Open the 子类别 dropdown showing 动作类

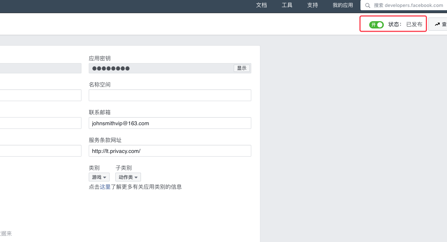click(x=128, y=177)
